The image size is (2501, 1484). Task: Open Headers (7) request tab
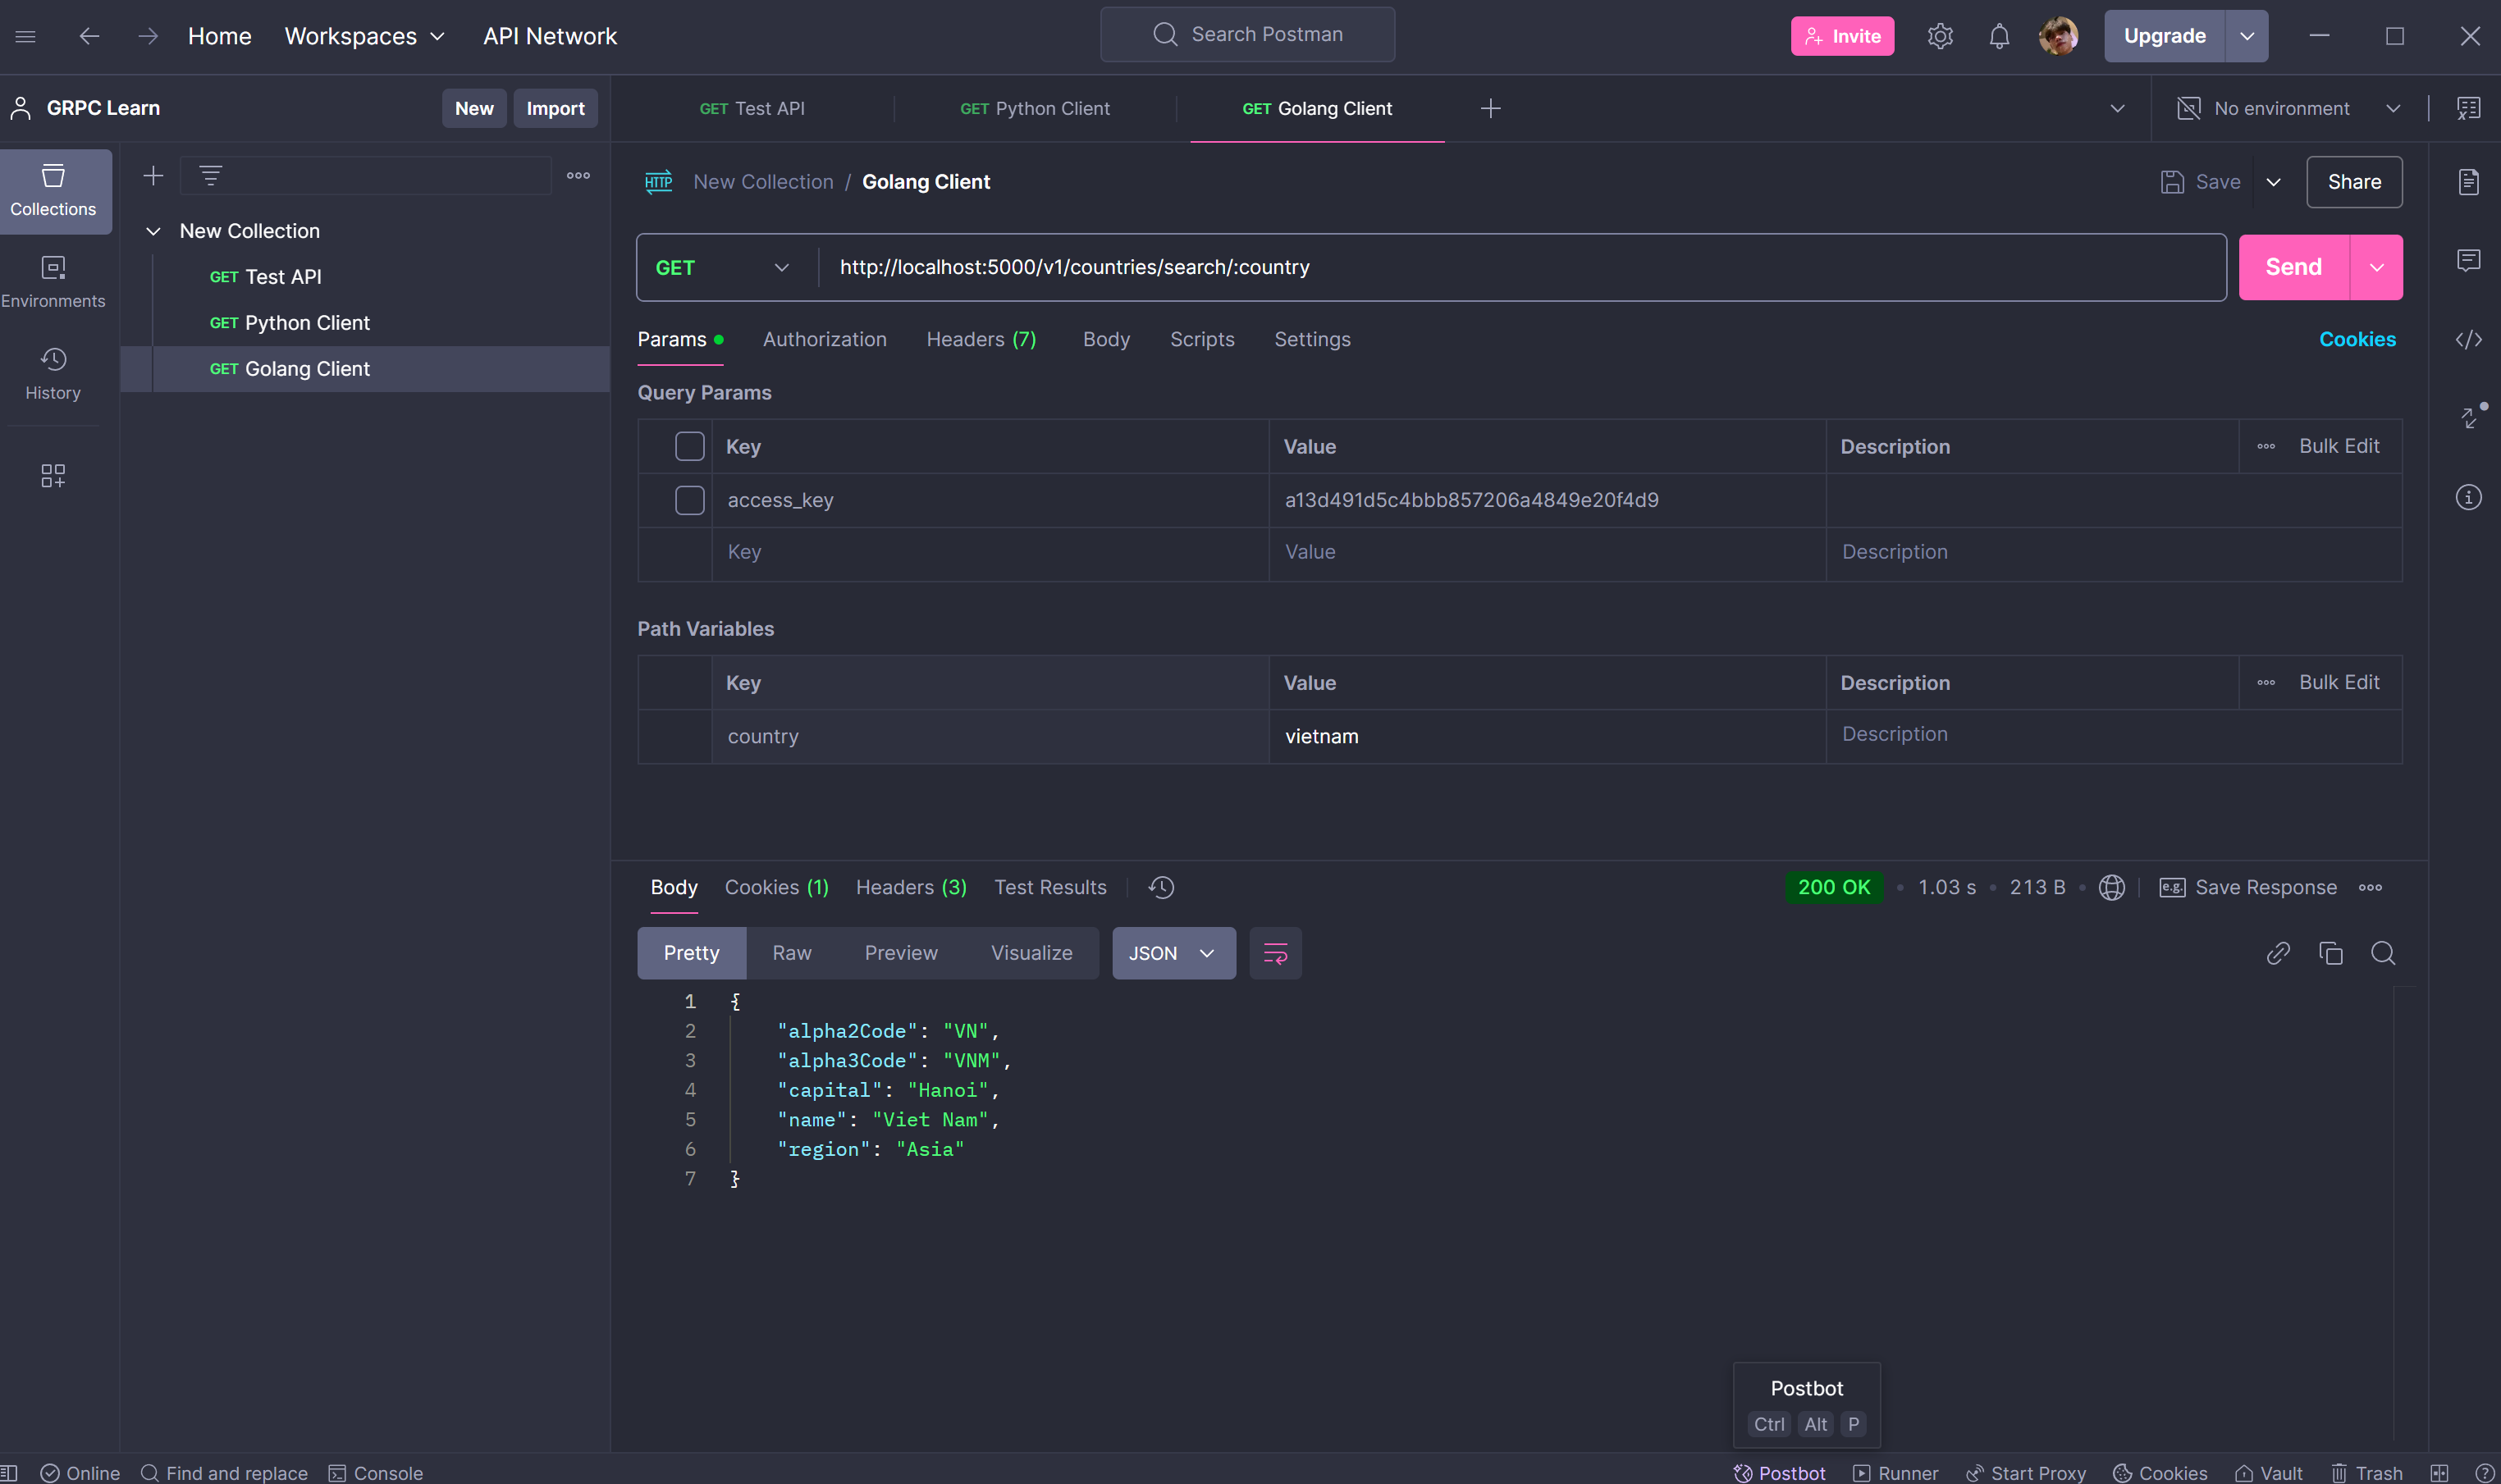pyautogui.click(x=981, y=340)
